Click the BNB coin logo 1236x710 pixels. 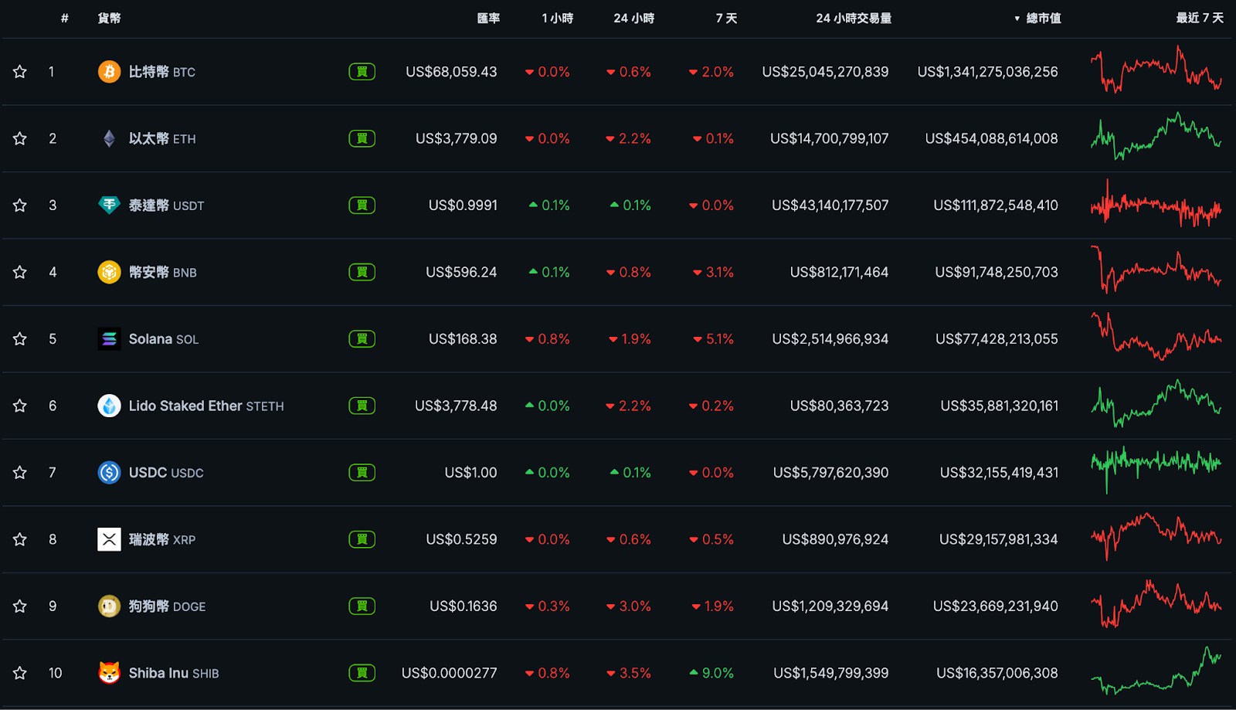click(109, 272)
